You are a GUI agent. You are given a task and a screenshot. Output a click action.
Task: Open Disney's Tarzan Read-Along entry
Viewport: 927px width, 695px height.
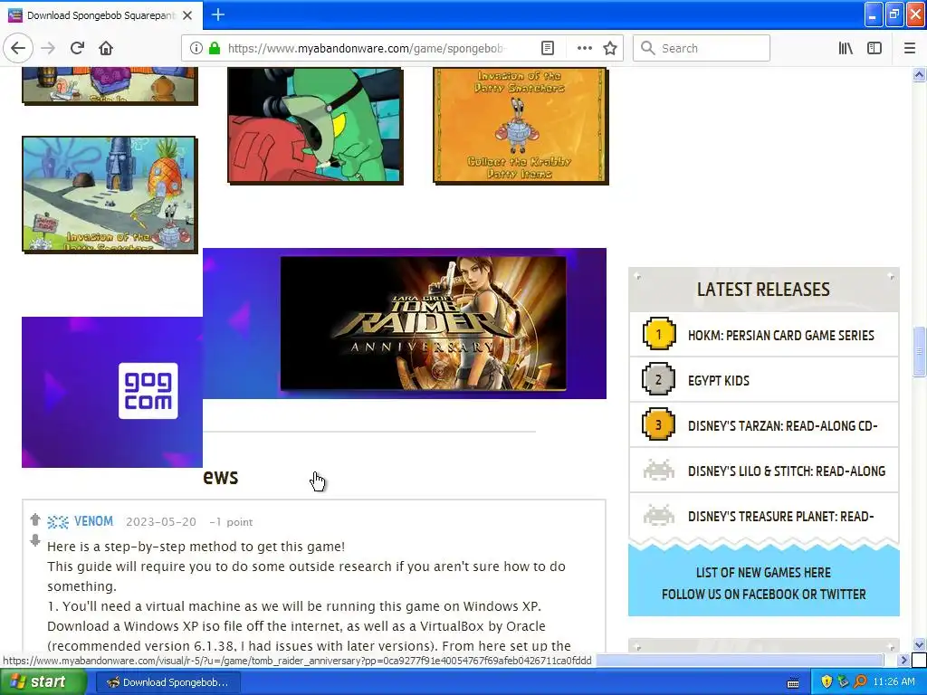[x=783, y=426]
